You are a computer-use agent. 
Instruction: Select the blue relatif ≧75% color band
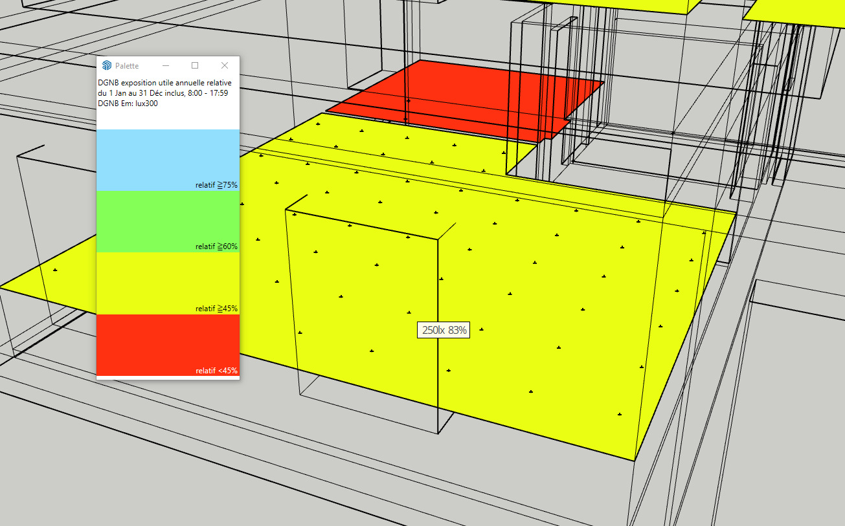(x=168, y=160)
